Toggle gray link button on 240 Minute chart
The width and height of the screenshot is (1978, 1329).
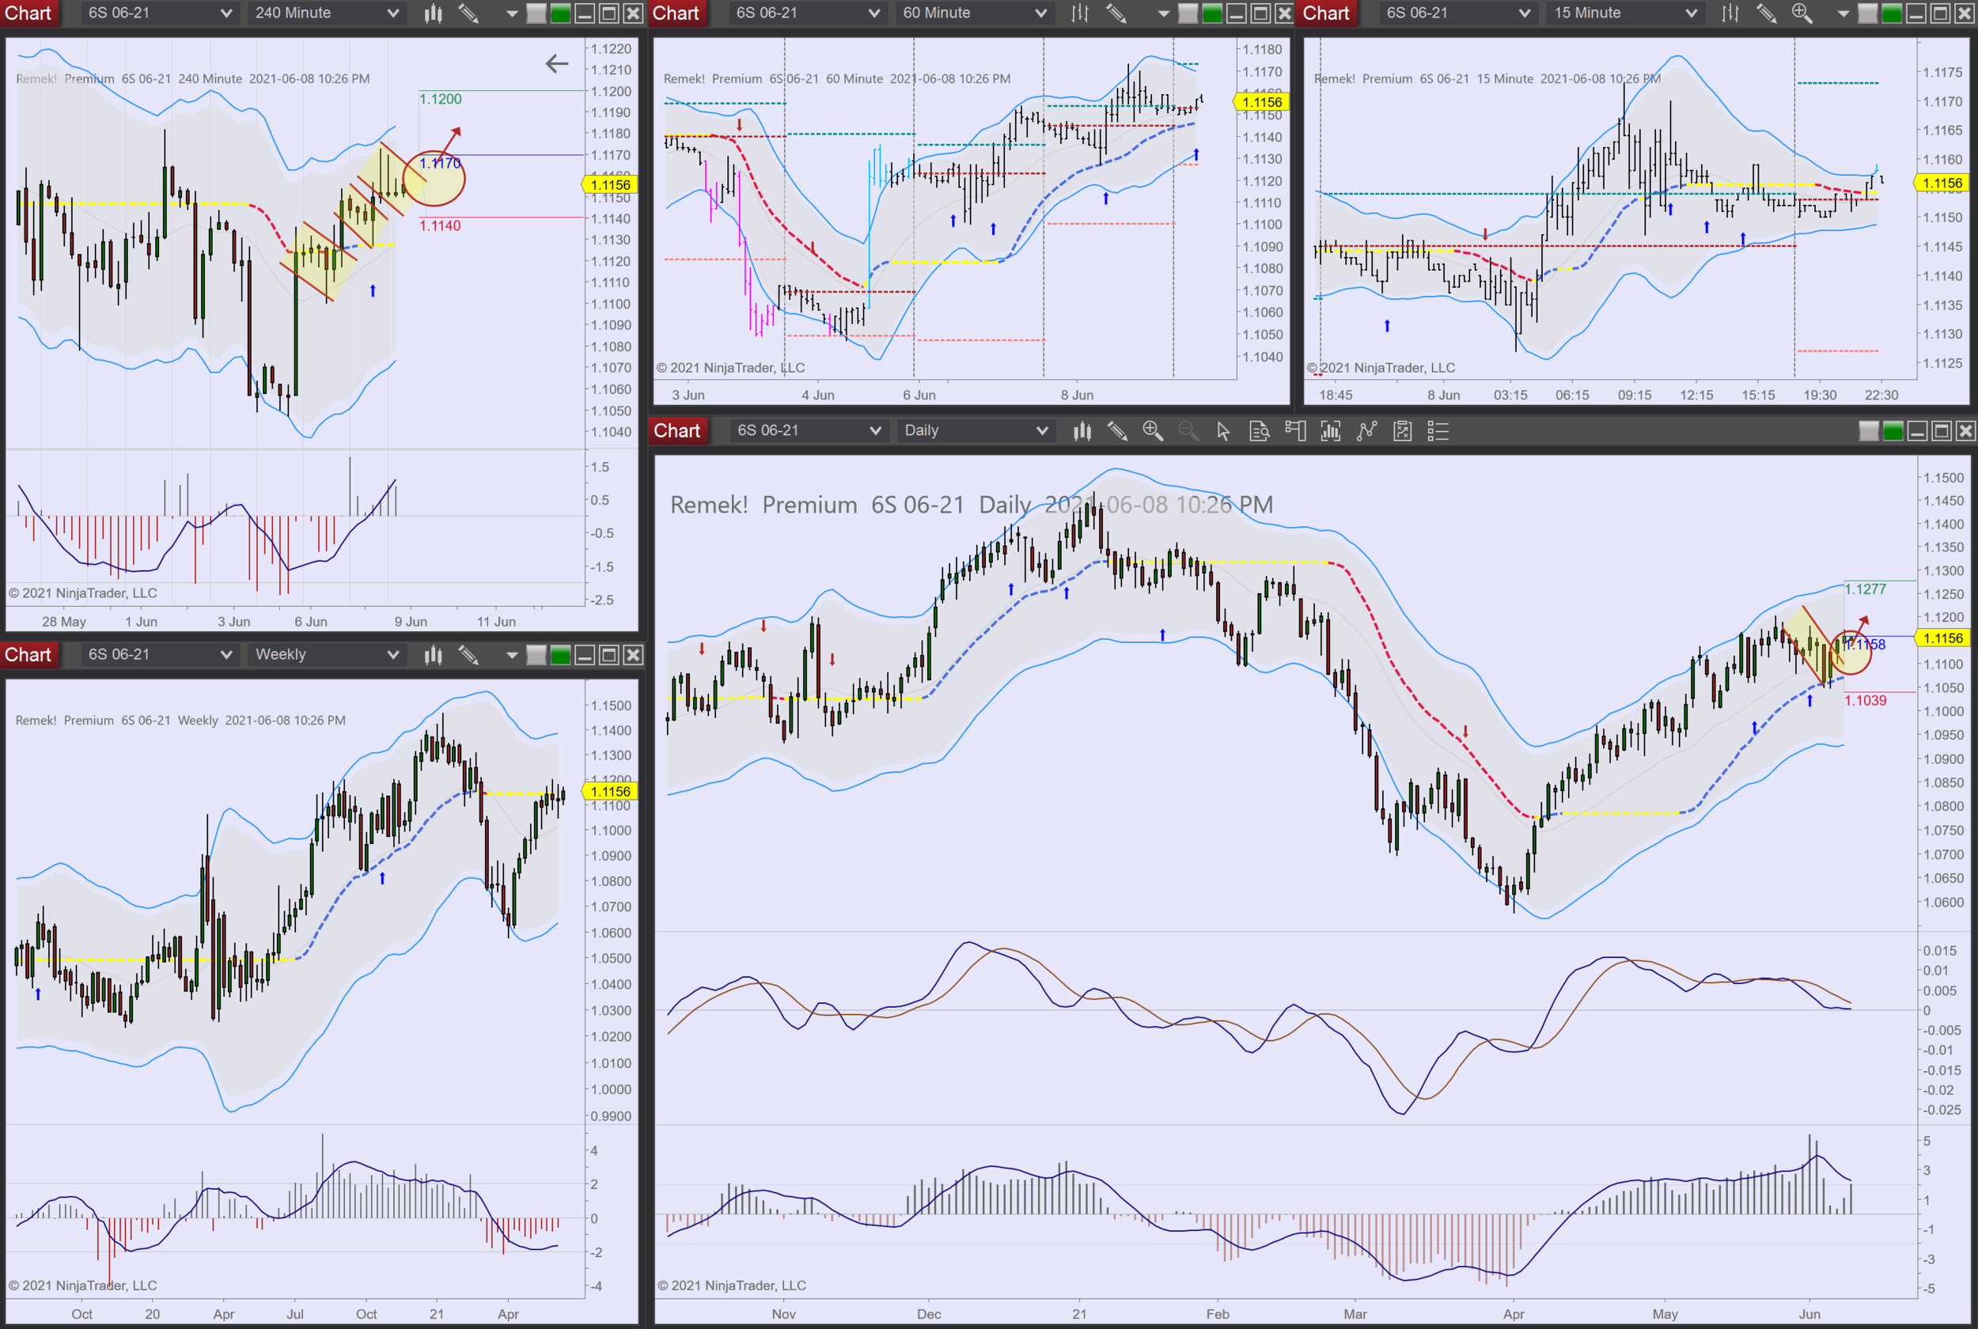click(x=536, y=13)
